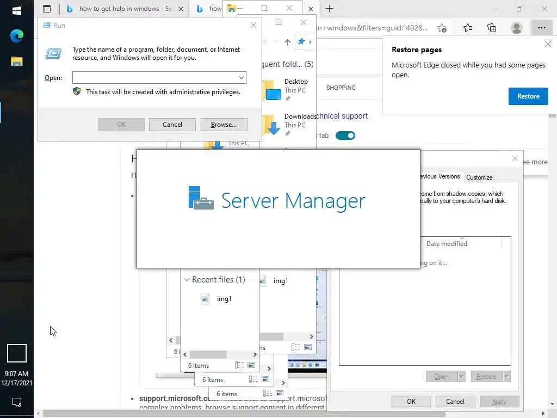Image resolution: width=557 pixels, height=418 pixels.
Task: Close the Properties dialog
Action: pyautogui.click(x=515, y=158)
